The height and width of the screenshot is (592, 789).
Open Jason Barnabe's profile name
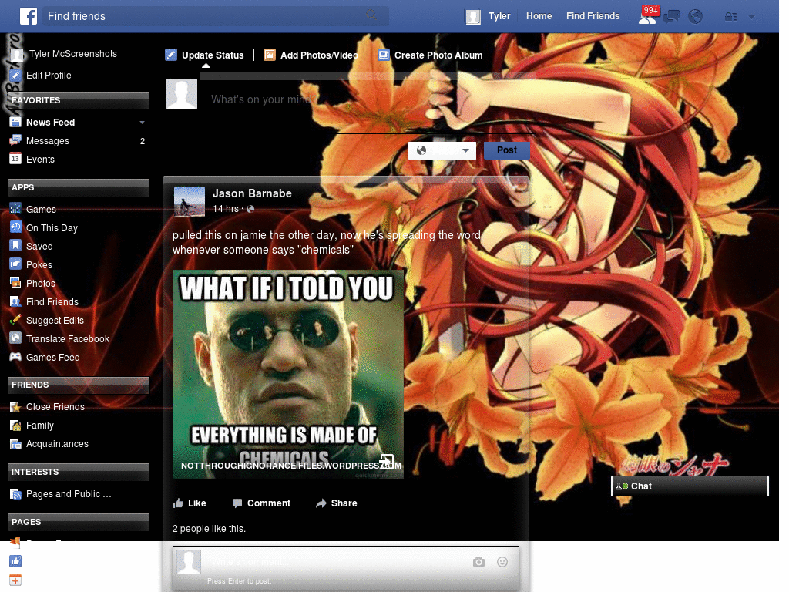click(252, 193)
